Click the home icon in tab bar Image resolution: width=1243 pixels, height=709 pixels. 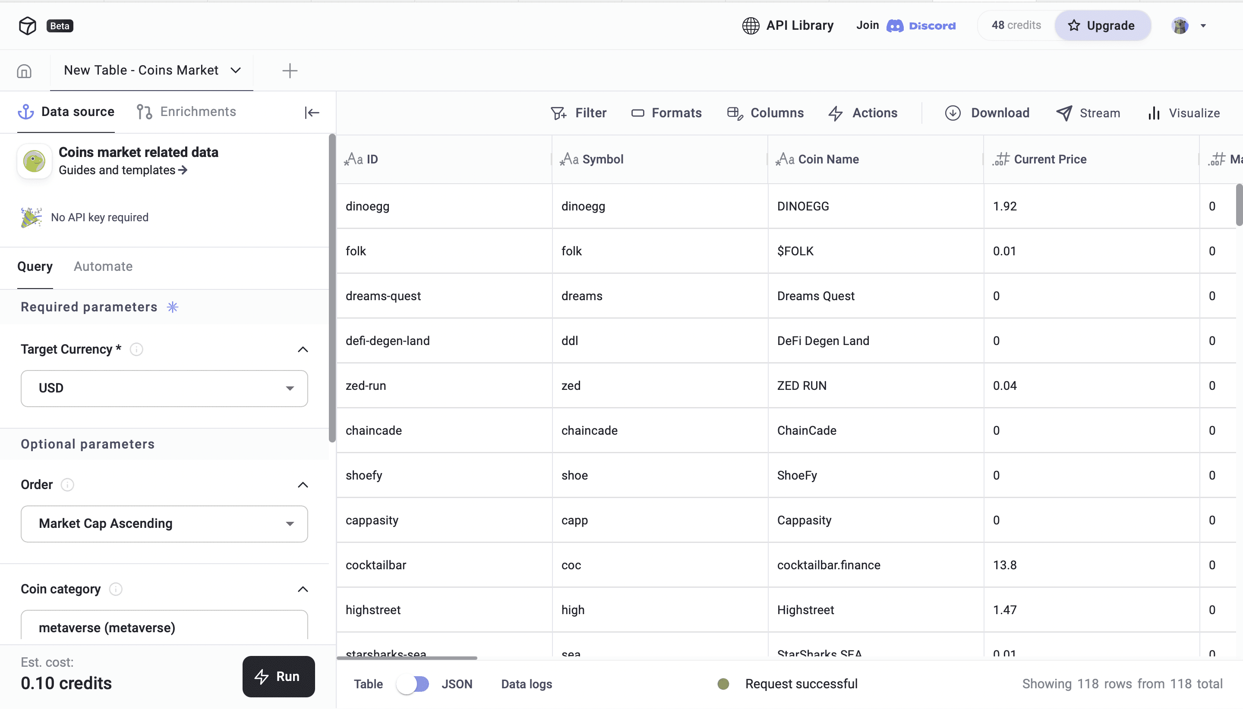pos(24,71)
